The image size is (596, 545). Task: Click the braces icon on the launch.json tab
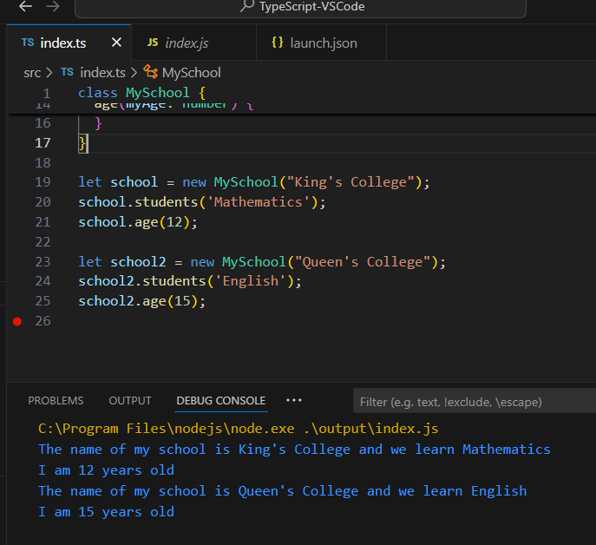278,43
